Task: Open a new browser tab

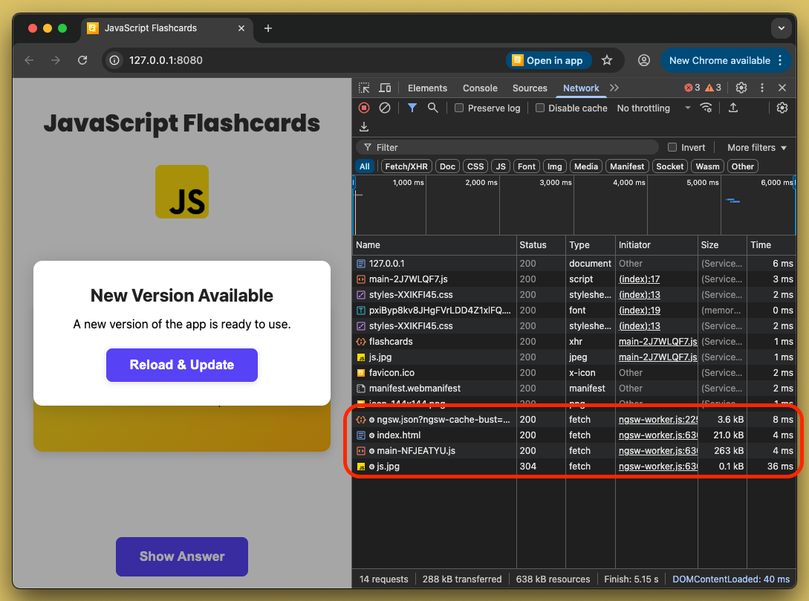Action: 267,28
